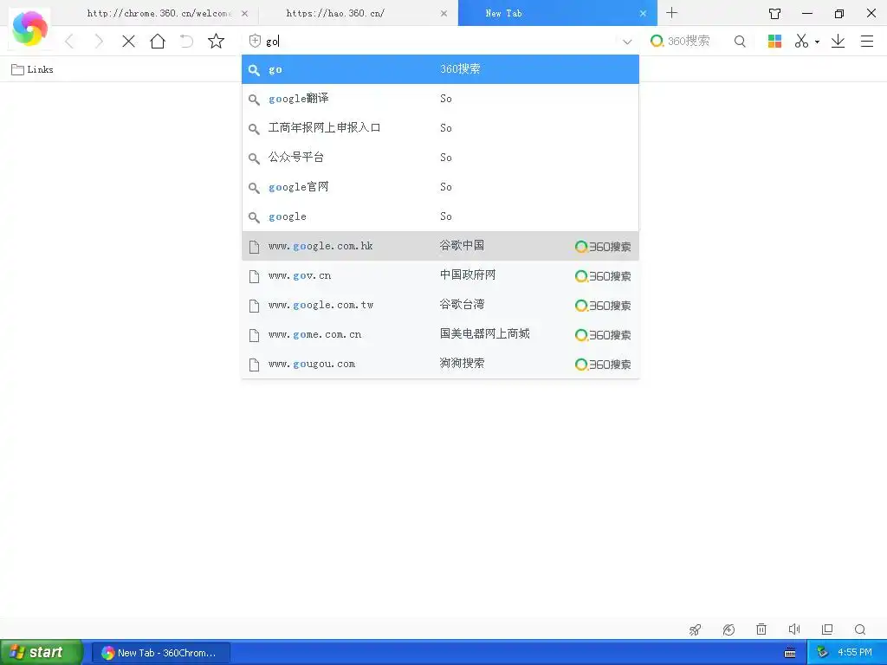Open the downloads icon

(838, 41)
